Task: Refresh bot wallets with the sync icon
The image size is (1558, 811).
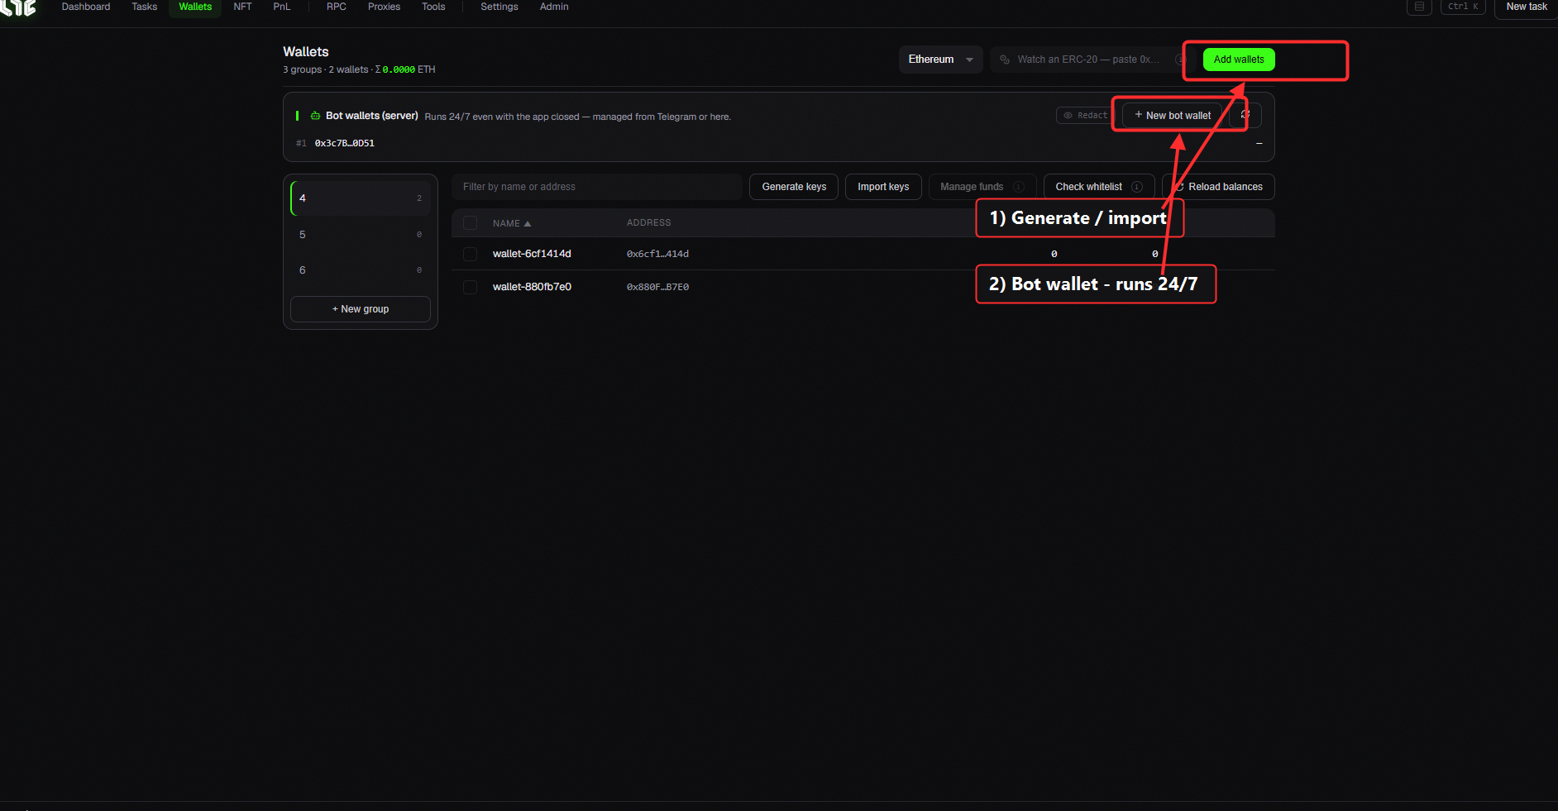Action: 1245,116
